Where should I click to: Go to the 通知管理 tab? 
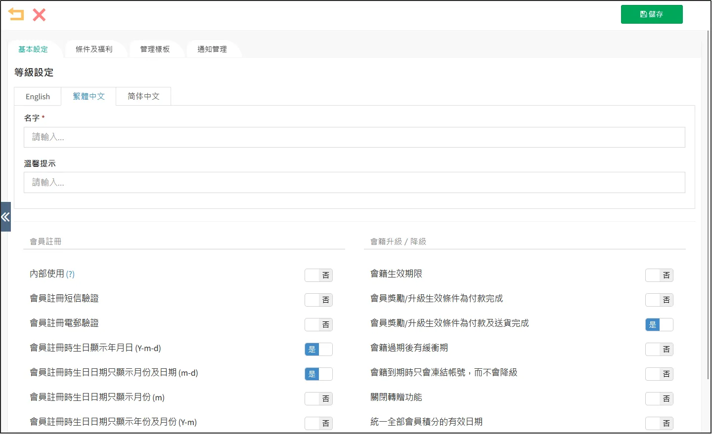pos(212,49)
